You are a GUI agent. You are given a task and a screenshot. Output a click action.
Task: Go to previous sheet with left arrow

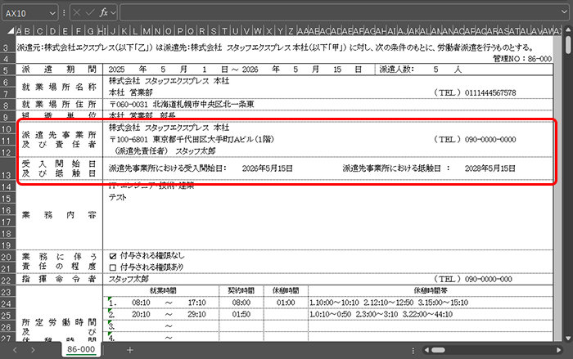pyautogui.click(x=15, y=350)
